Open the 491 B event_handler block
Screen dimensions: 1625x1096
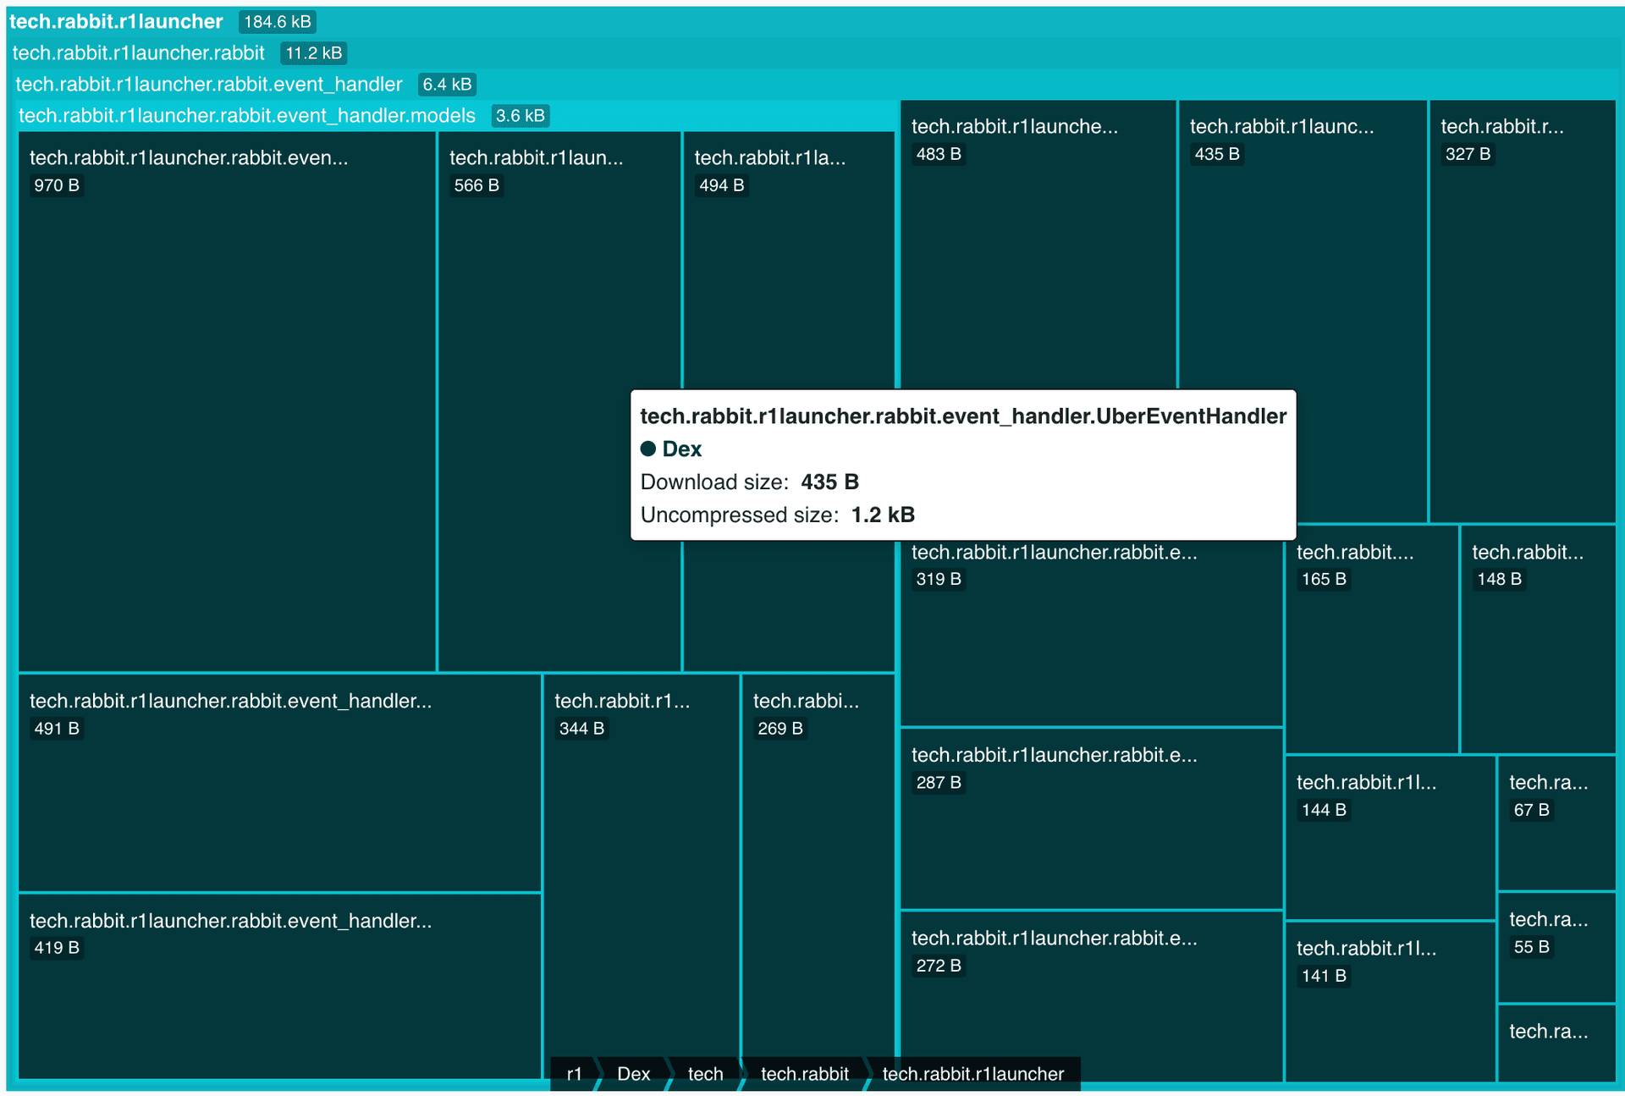pyautogui.click(x=279, y=783)
